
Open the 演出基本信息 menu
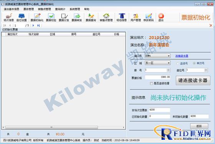[x=12, y=9]
